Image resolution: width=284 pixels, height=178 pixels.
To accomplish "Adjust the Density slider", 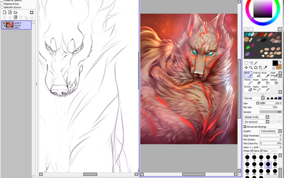I will pyautogui.click(x=271, y=112).
